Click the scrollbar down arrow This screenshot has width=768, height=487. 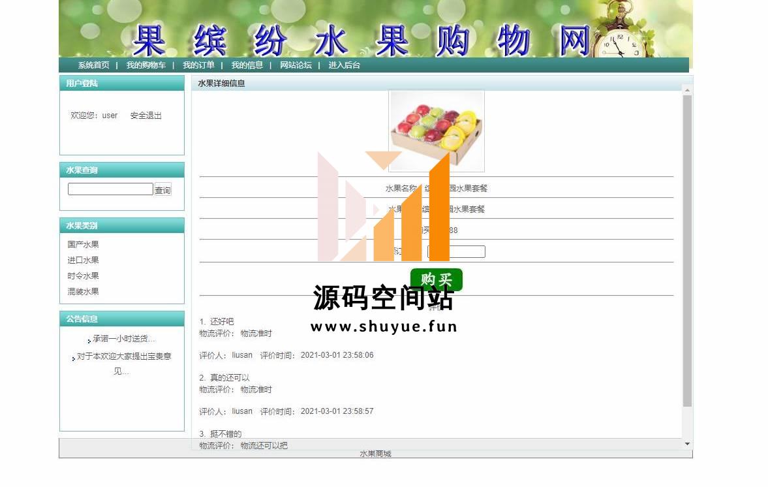coord(687,444)
